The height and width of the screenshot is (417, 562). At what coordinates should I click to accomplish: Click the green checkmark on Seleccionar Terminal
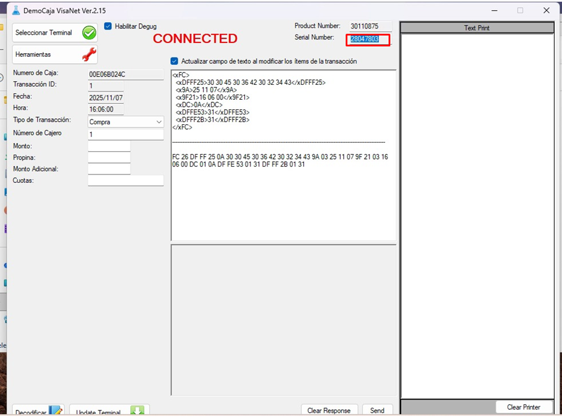click(89, 33)
